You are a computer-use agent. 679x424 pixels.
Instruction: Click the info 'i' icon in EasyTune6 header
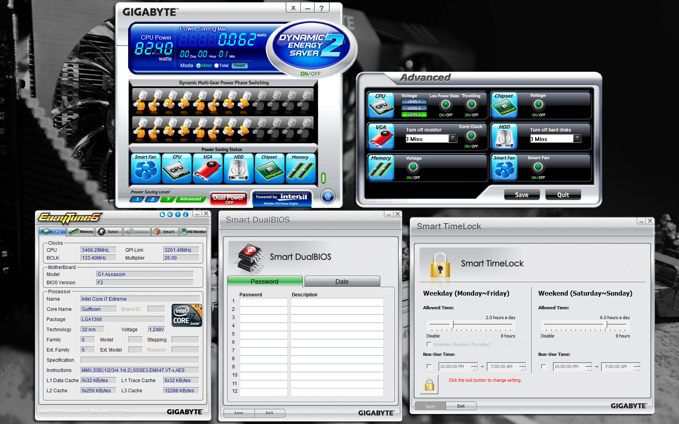[x=186, y=214]
